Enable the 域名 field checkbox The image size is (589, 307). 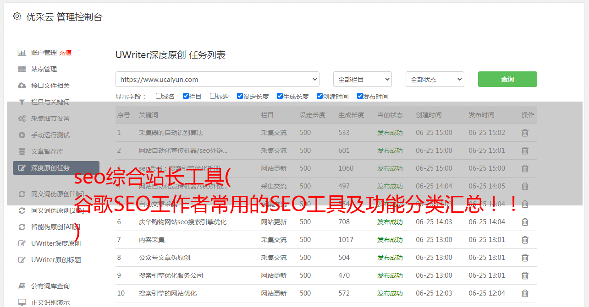[159, 96]
